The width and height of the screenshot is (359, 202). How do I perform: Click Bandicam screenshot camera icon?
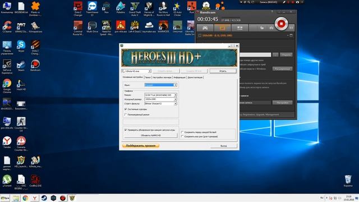271,28
